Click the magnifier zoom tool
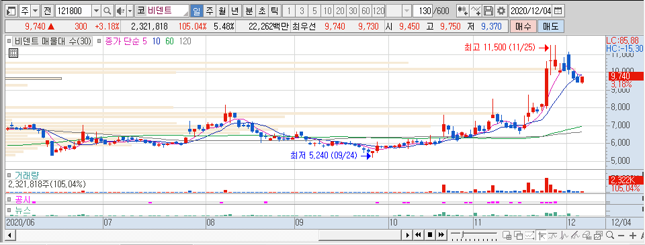 pyautogui.click(x=610, y=235)
